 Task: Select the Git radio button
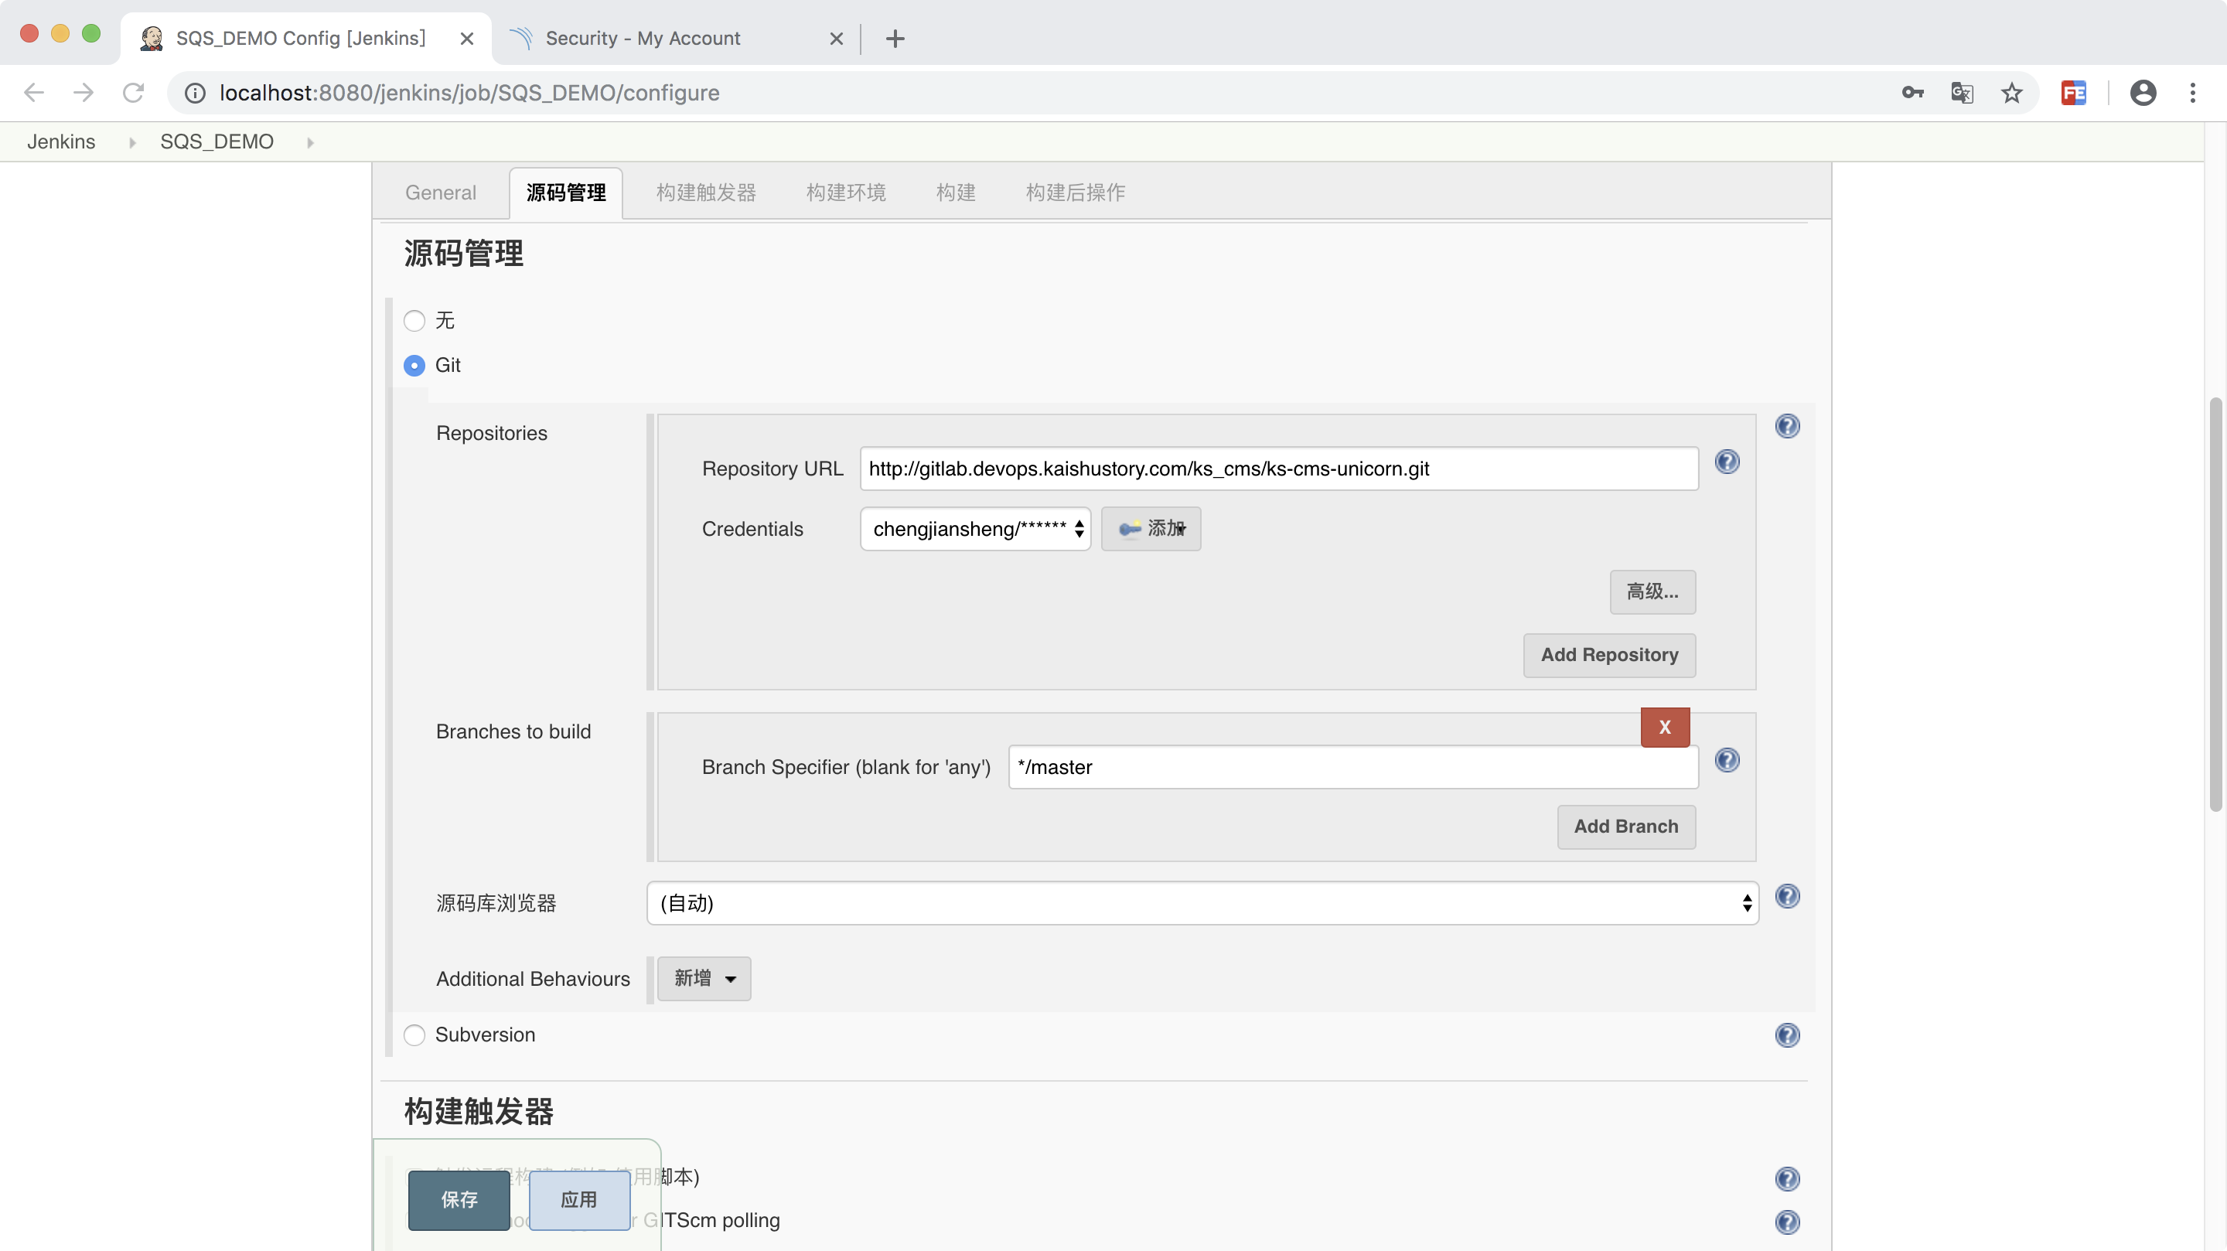(415, 366)
